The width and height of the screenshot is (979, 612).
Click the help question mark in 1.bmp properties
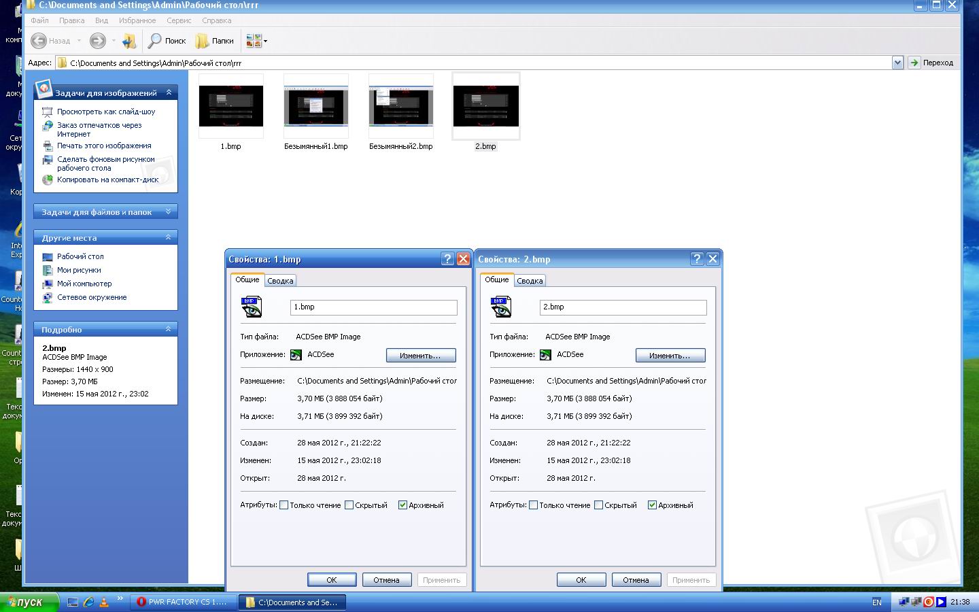[447, 259]
